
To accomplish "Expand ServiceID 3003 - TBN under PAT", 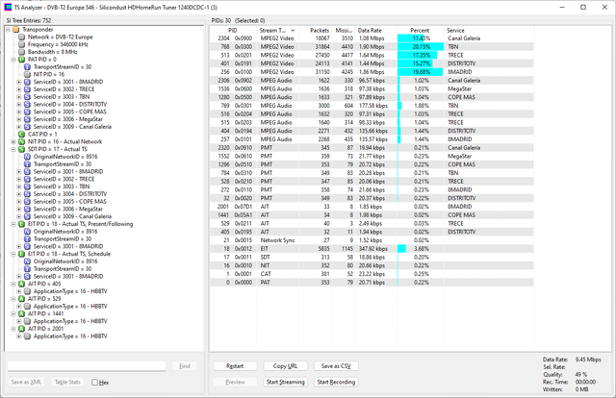I will (18, 97).
